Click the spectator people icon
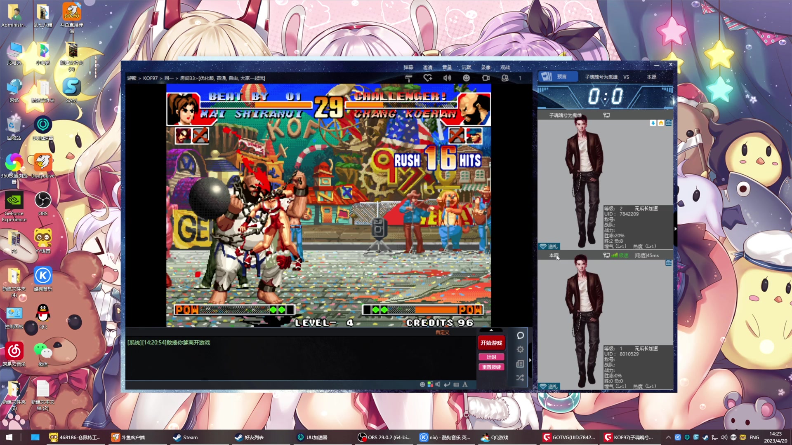The image size is (792, 445). (505, 78)
